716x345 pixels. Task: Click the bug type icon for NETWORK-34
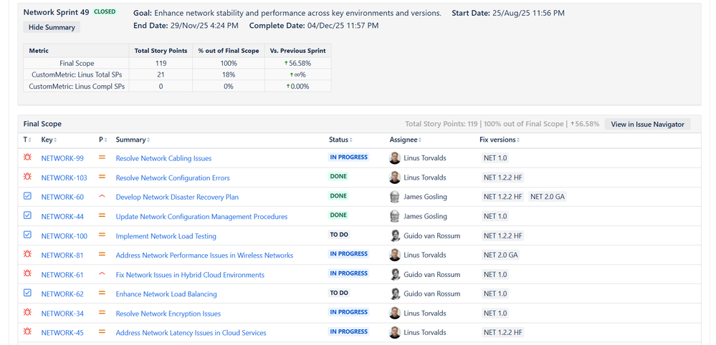(27, 312)
